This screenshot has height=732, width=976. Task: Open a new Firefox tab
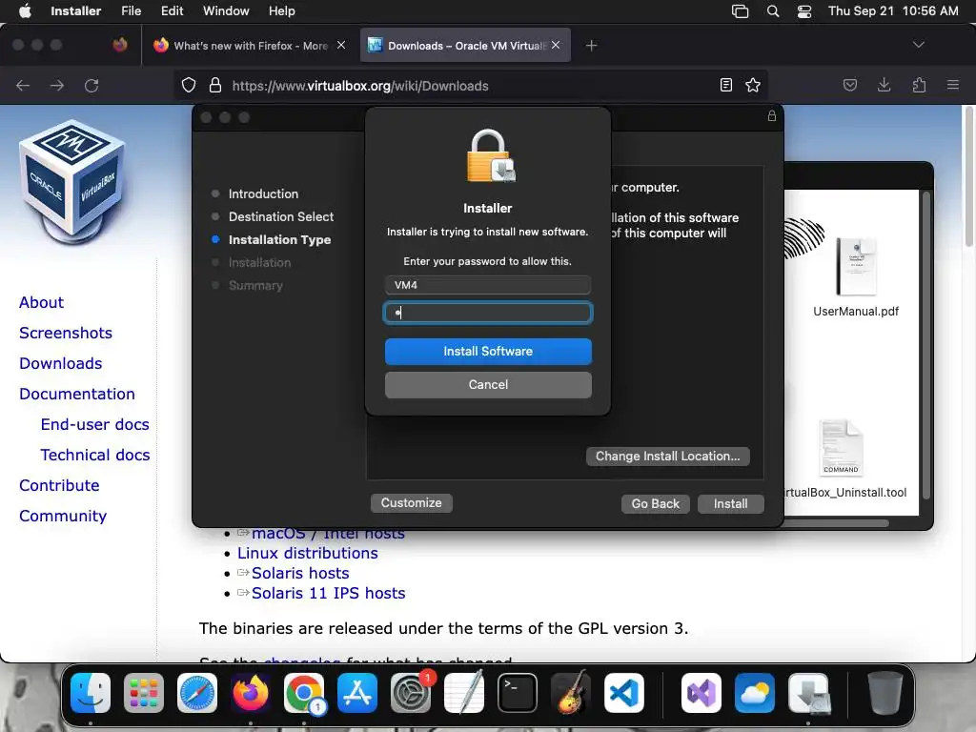click(x=591, y=46)
